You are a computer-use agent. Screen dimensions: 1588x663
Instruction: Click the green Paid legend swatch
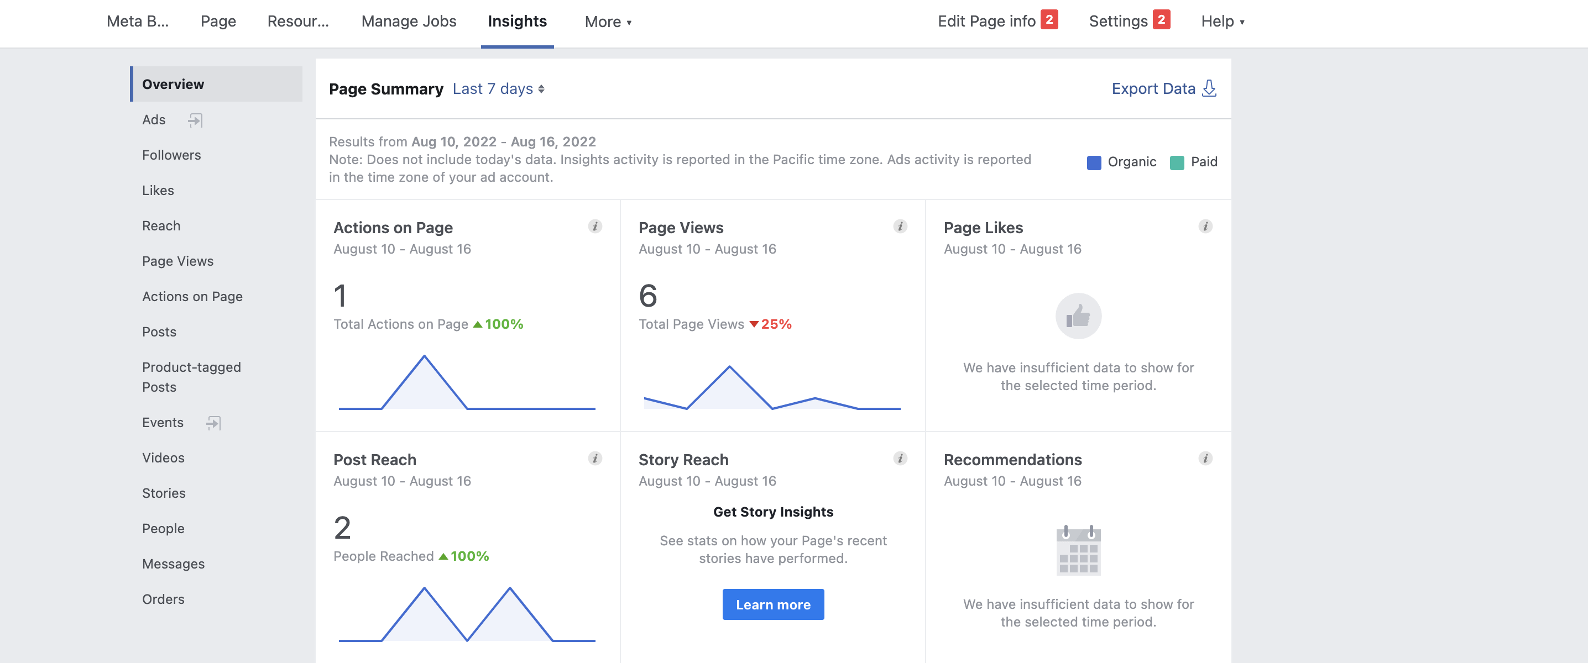click(x=1177, y=162)
